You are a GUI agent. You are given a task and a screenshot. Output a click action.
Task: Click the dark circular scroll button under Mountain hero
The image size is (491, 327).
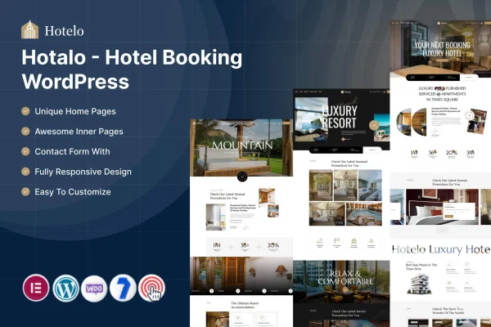coord(242,177)
